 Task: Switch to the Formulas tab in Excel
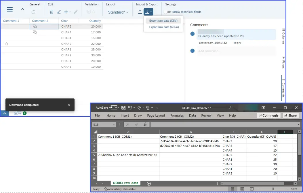(x=177, y=116)
